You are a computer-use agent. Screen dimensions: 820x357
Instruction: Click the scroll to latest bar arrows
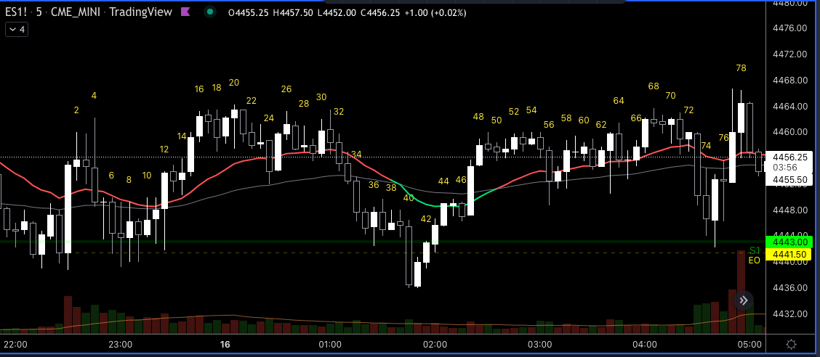tap(743, 300)
